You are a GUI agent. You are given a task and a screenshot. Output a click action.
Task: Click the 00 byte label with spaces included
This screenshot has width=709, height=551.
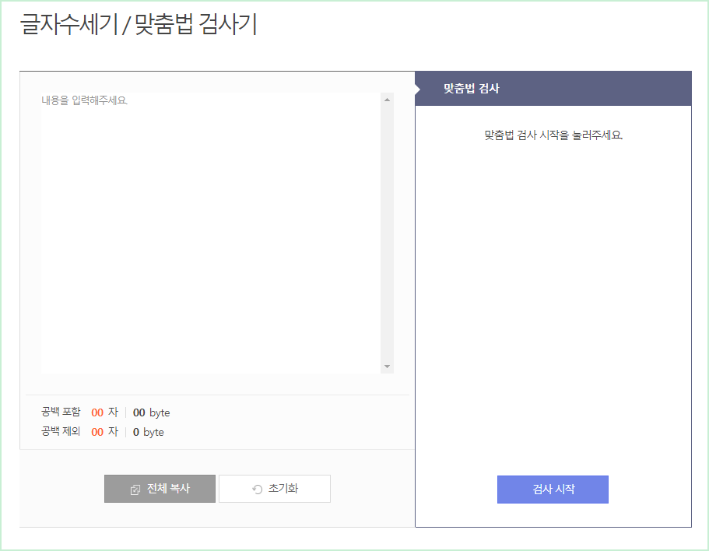point(151,412)
